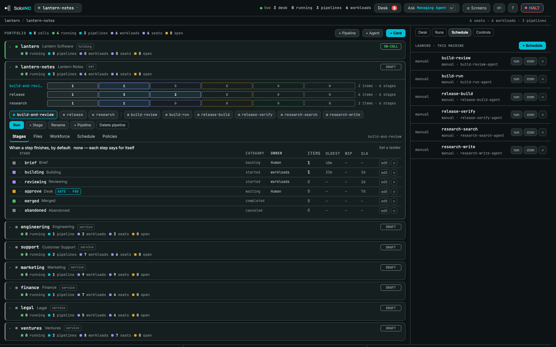The image size is (556, 347).
Task: Delete the release-build schedule entry
Action: point(542,97)
